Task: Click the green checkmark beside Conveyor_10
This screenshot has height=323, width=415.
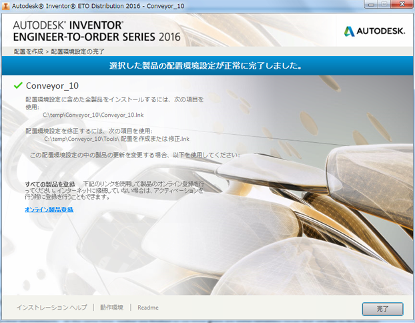Action: click(x=18, y=85)
